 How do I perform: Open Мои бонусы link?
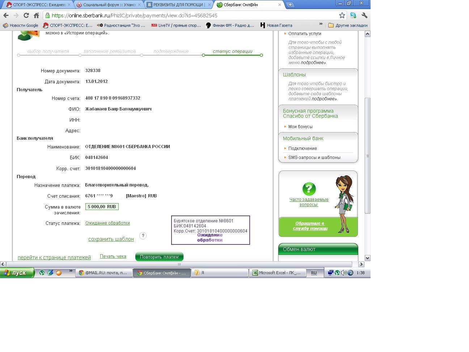pyautogui.click(x=300, y=127)
